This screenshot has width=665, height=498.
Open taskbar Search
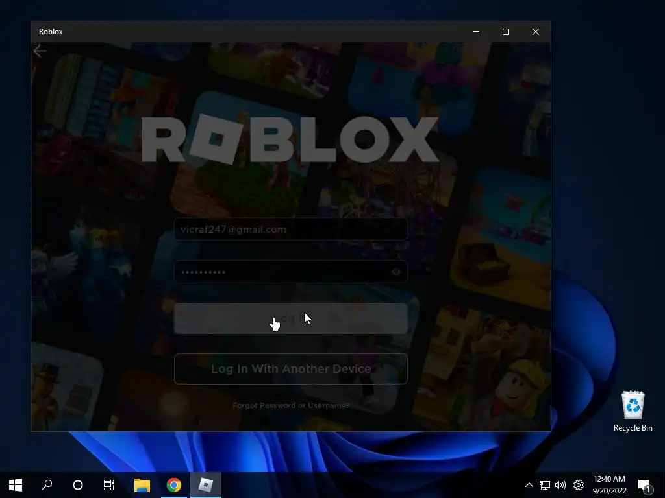[47, 485]
